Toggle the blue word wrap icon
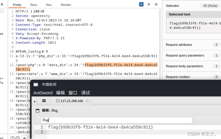The width and height of the screenshot is (221, 139). (x=141, y=4)
